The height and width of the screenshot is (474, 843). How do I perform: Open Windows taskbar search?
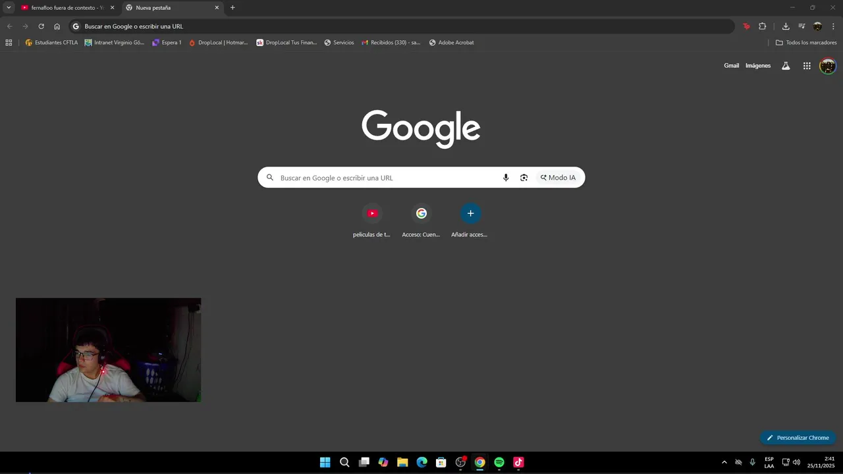[344, 462]
